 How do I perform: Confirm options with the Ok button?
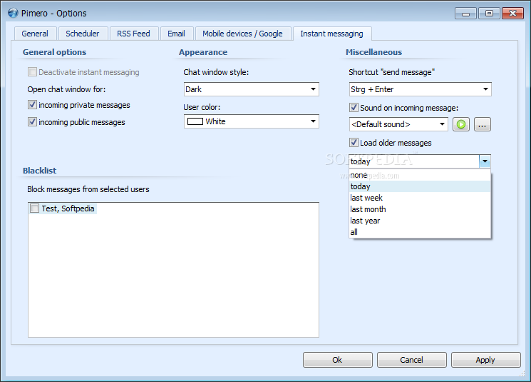pyautogui.click(x=338, y=360)
